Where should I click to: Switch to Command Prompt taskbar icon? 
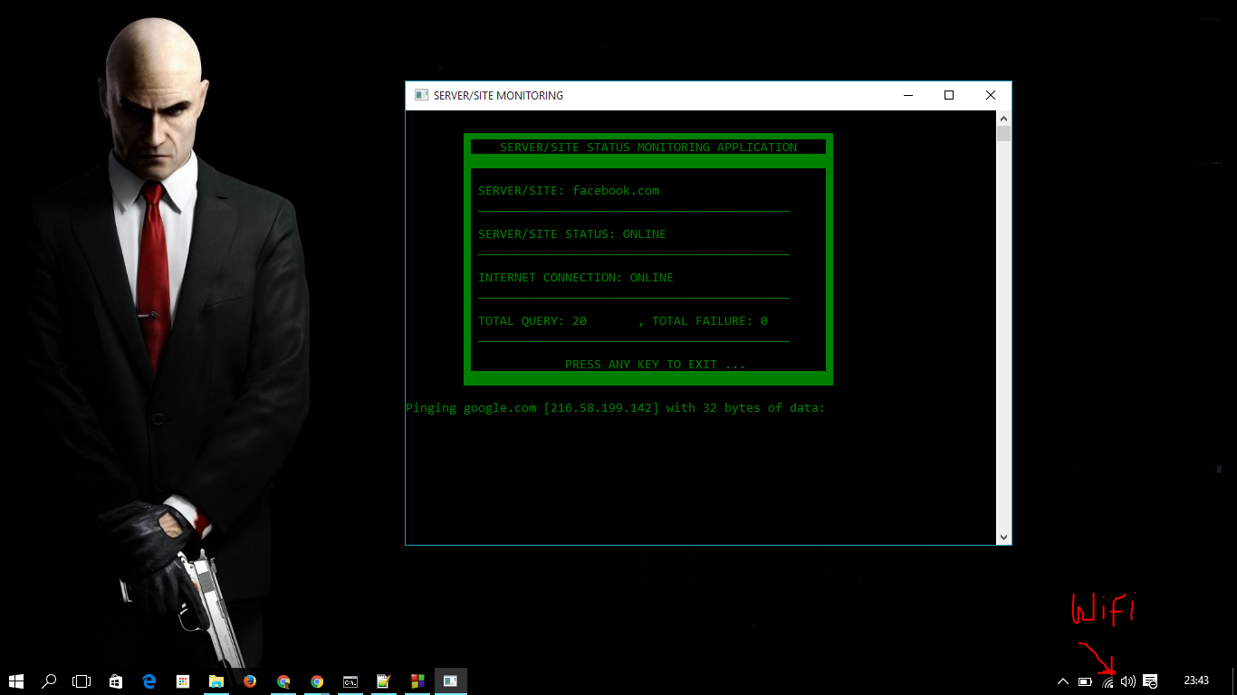tap(350, 681)
